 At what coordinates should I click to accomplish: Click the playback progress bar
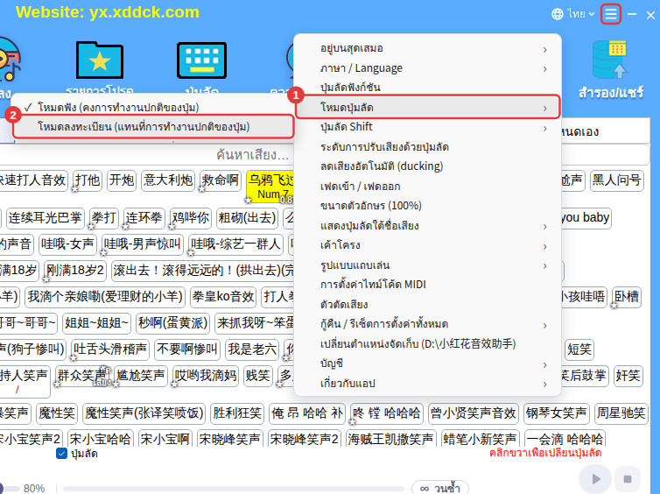tap(234, 489)
